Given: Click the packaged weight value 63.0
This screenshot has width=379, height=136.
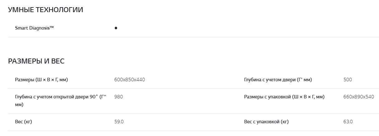Looking at the screenshot, I should (348, 122).
